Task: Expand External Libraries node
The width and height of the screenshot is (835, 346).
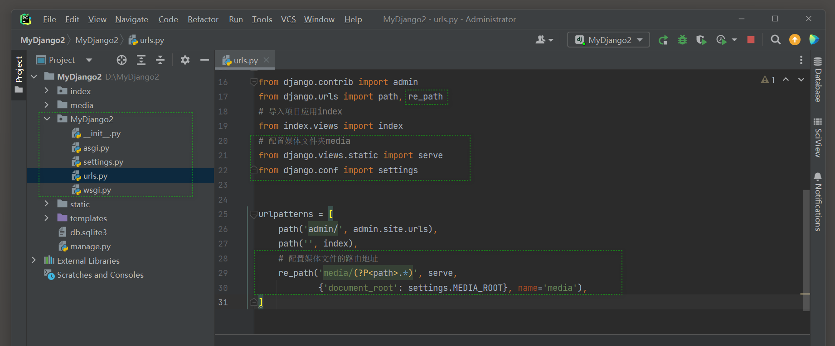Action: point(34,261)
